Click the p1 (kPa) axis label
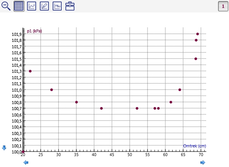 (x=34, y=31)
